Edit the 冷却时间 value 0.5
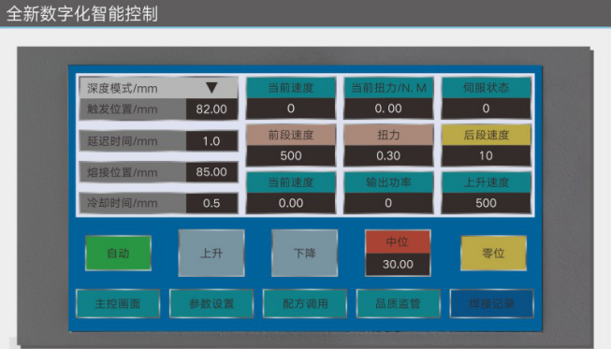611x349 pixels. pyautogui.click(x=211, y=203)
